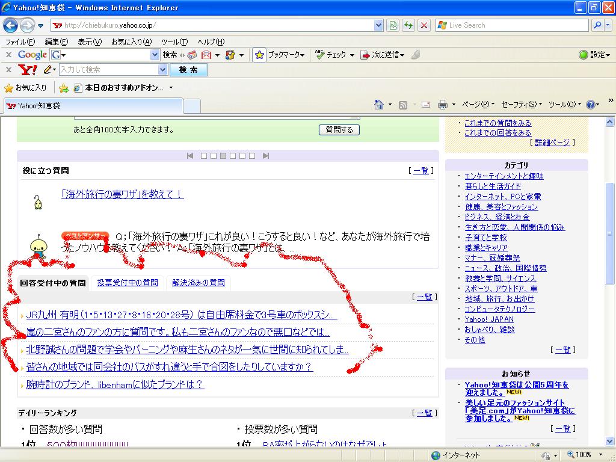Click the Yahoo toolbar 検索 button
Image resolution: width=616 pixels, height=462 pixels.
pyautogui.click(x=188, y=70)
